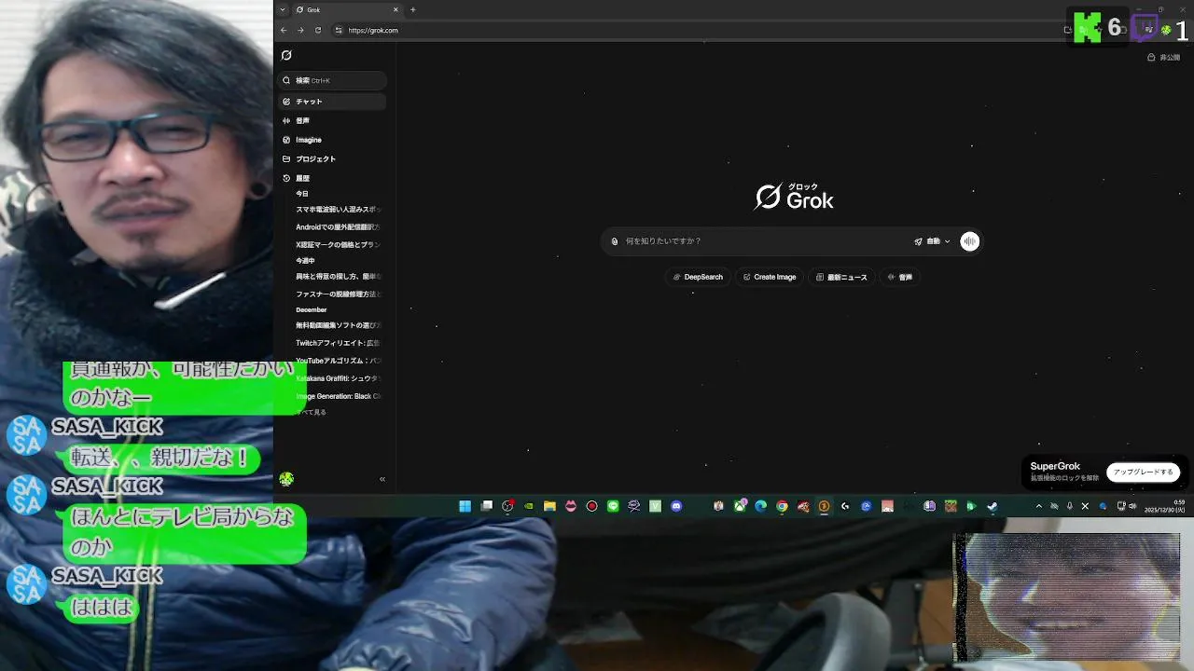Open history chat ファスナーの脱線修理方法
Image resolution: width=1194 pixels, height=671 pixels.
tap(338, 294)
